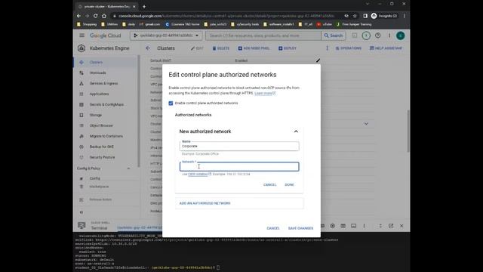Open the gmail.com bookmark
Image resolution: width=483 pixels, height=272 pixels.
(149, 24)
